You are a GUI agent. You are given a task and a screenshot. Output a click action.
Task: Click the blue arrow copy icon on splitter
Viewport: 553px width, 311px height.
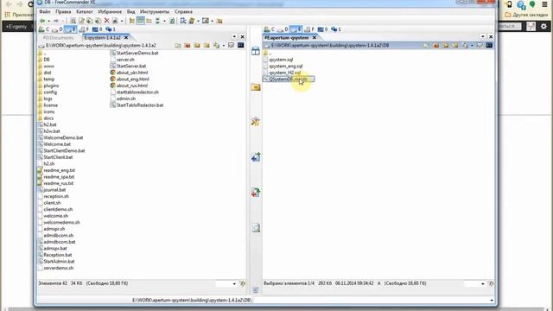pos(256,157)
